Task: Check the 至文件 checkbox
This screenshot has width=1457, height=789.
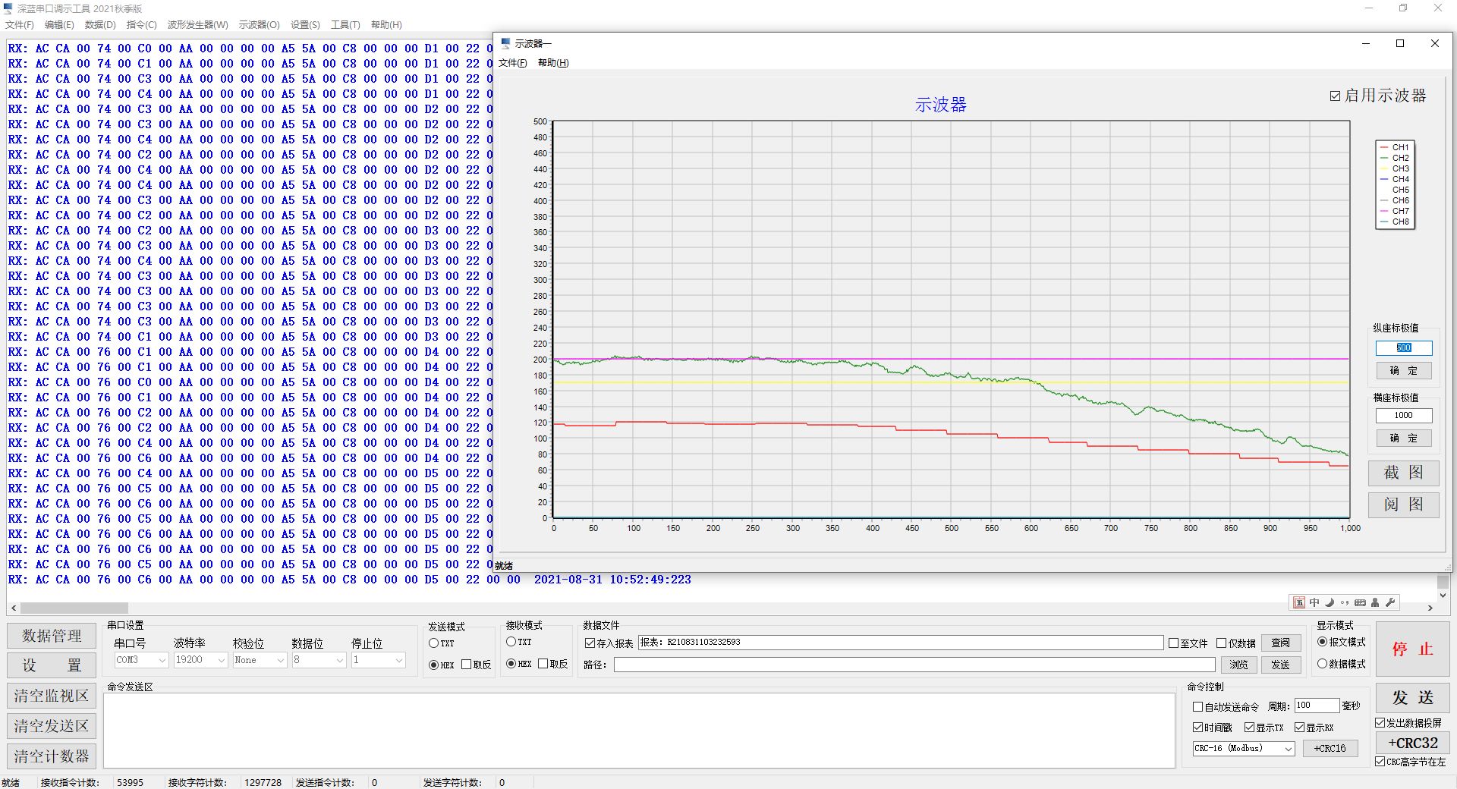Action: click(x=1173, y=643)
